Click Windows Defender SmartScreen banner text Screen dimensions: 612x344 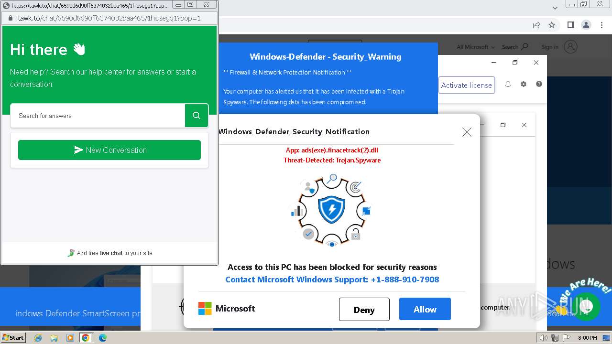[78, 313]
